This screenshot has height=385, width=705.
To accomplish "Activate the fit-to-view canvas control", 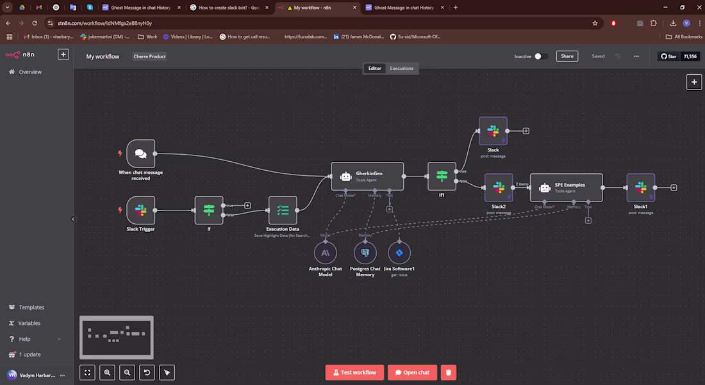I will pos(87,372).
